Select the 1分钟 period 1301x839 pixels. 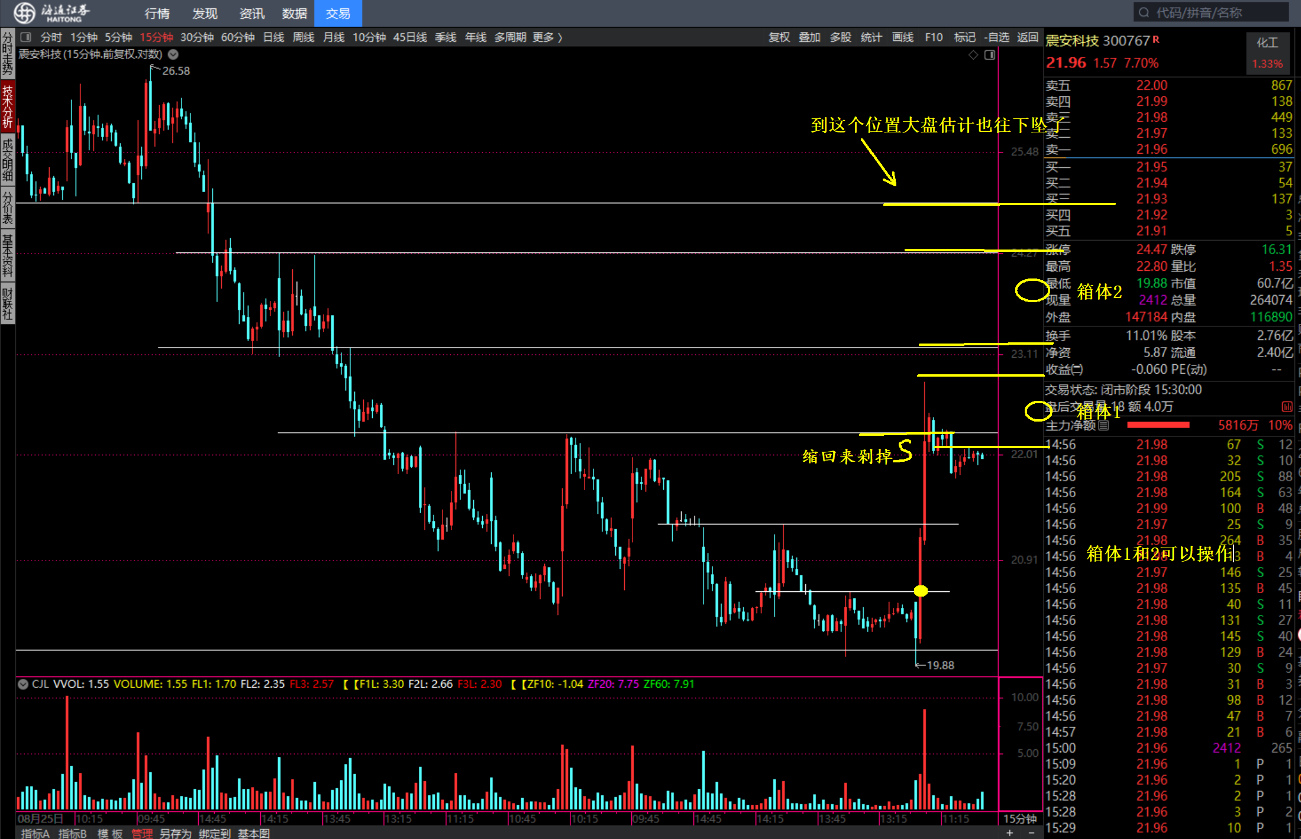83,37
